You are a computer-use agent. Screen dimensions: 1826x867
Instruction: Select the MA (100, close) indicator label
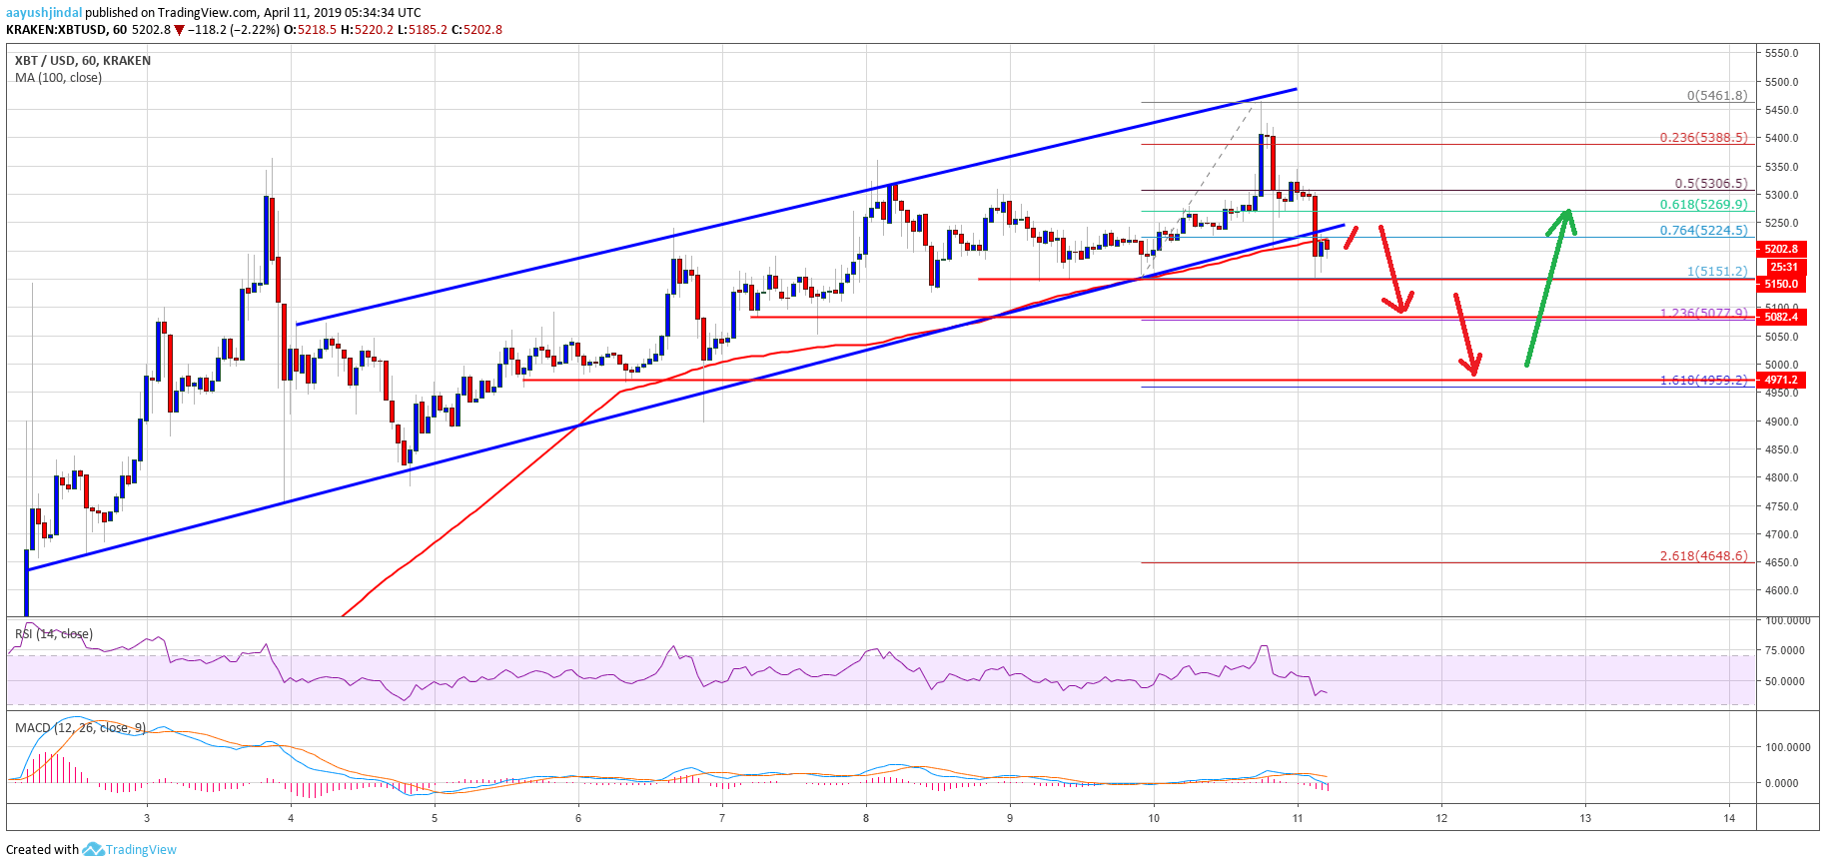pyautogui.click(x=58, y=78)
